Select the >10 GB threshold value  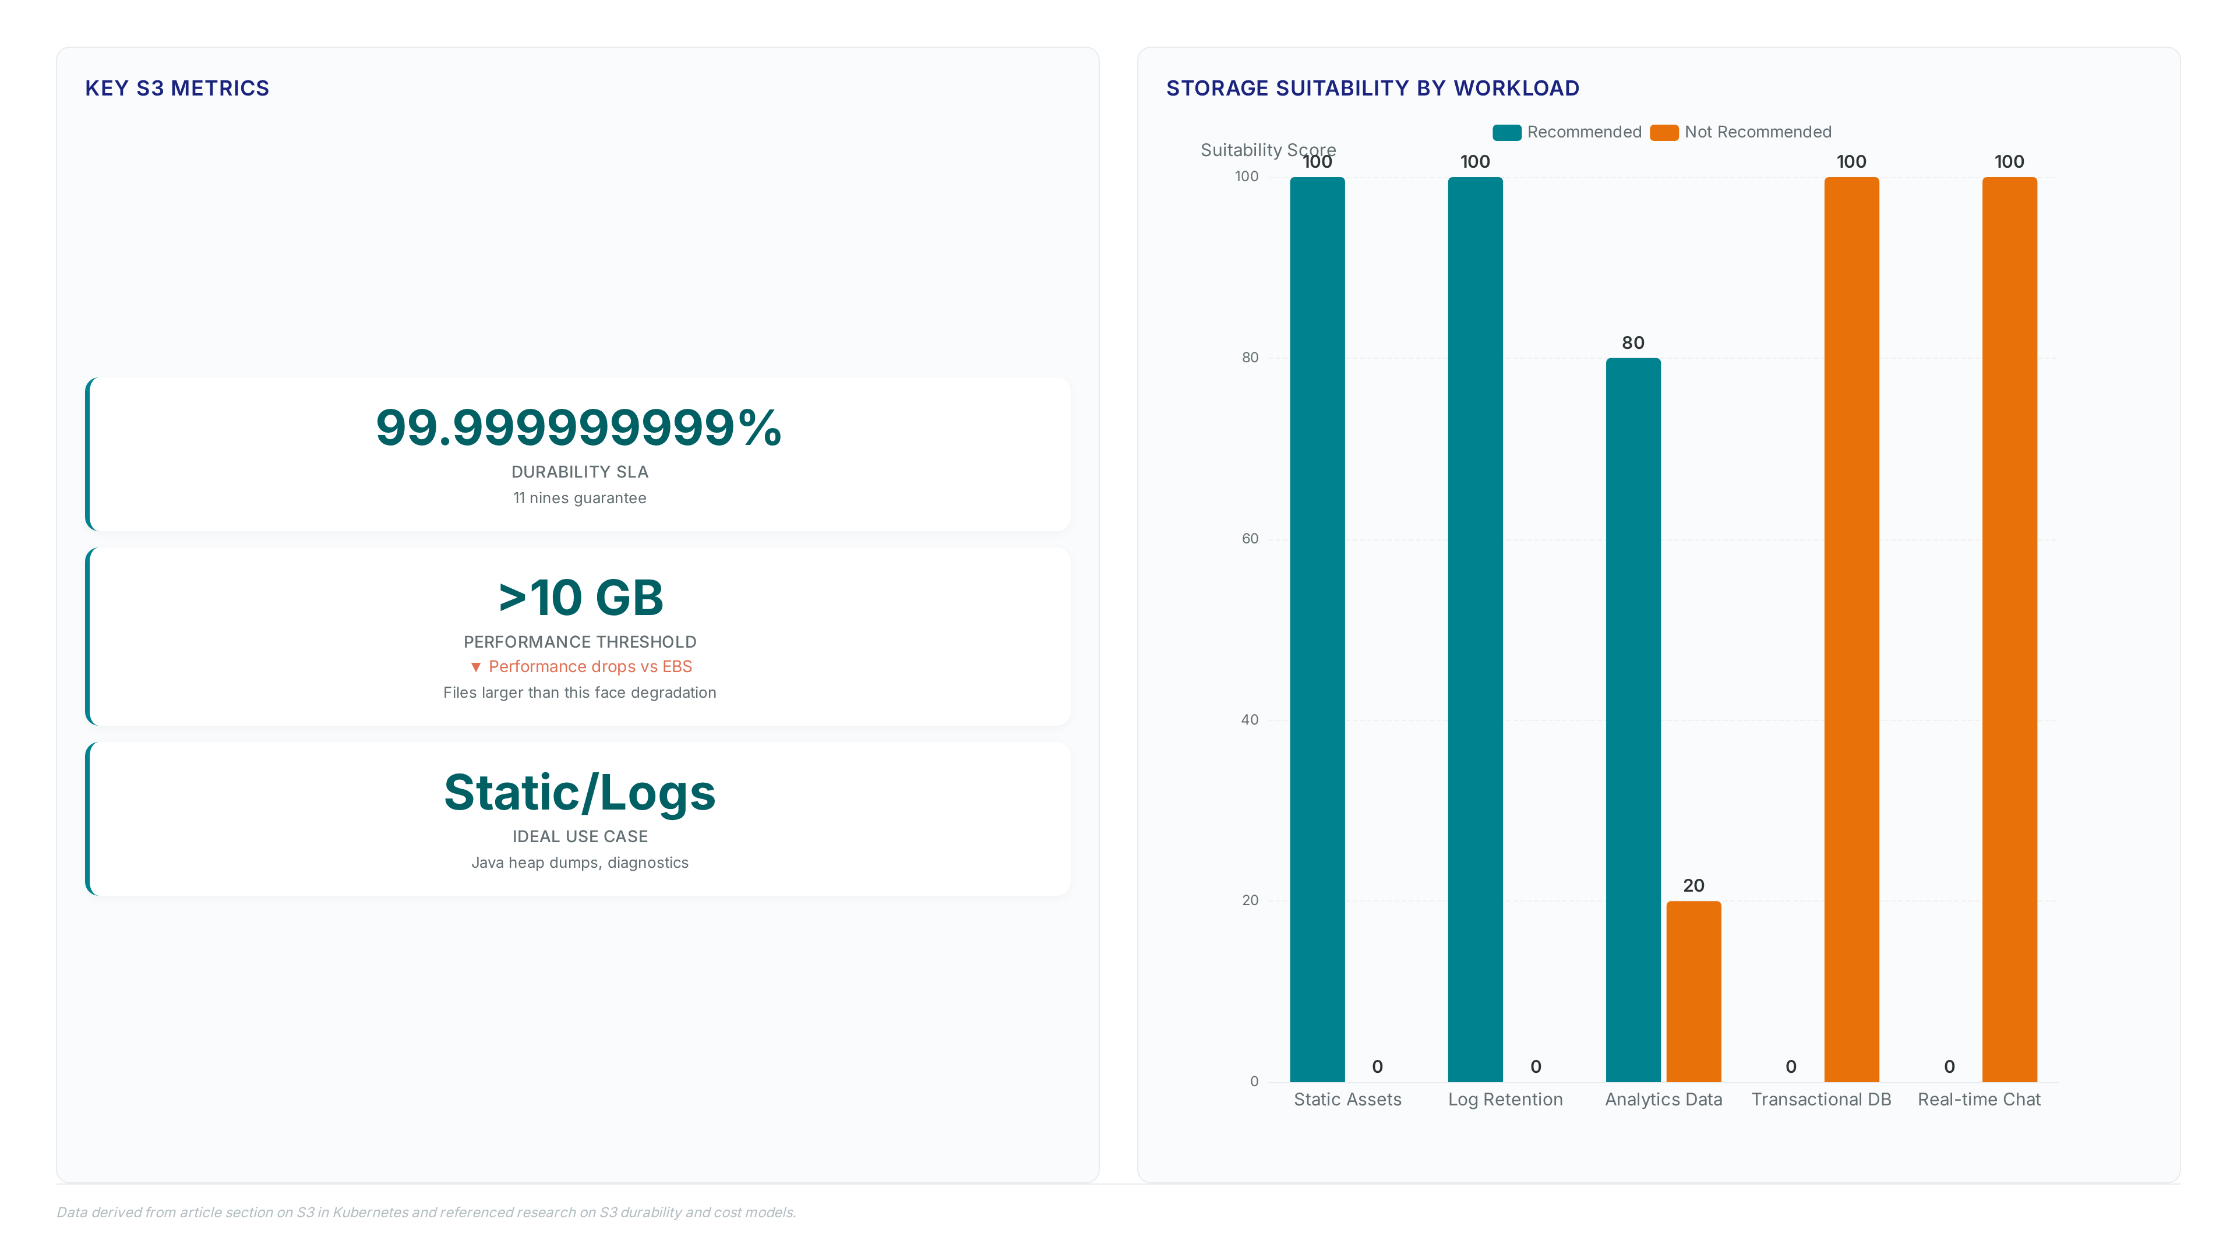(580, 598)
